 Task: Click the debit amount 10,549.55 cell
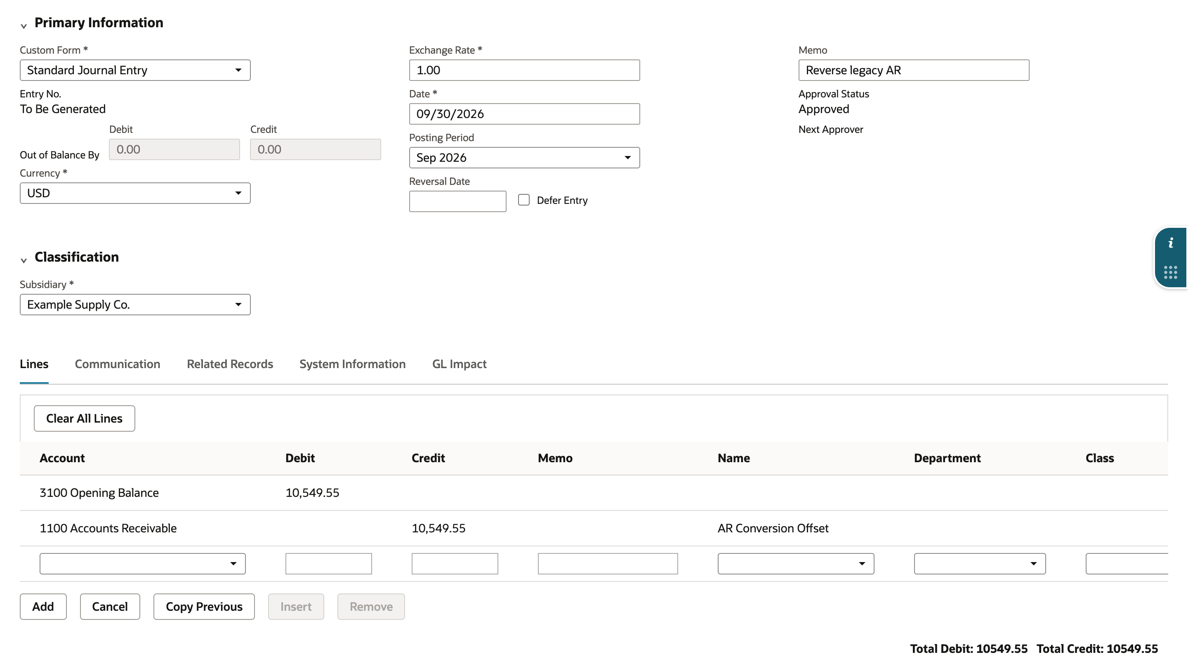pos(312,493)
